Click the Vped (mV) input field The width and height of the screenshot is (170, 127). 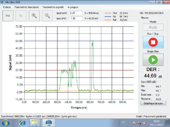coord(76,13)
